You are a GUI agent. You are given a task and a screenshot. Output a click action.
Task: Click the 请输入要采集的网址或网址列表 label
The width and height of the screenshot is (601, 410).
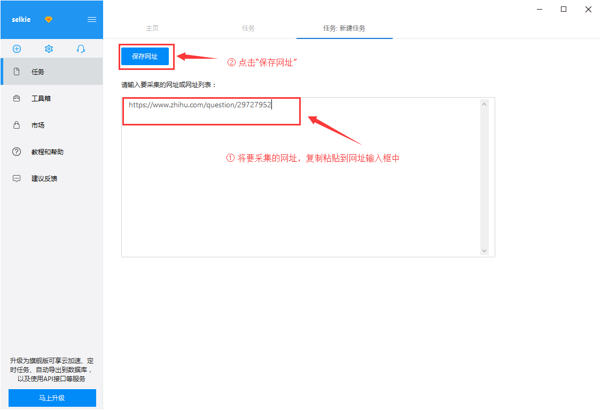pos(169,85)
